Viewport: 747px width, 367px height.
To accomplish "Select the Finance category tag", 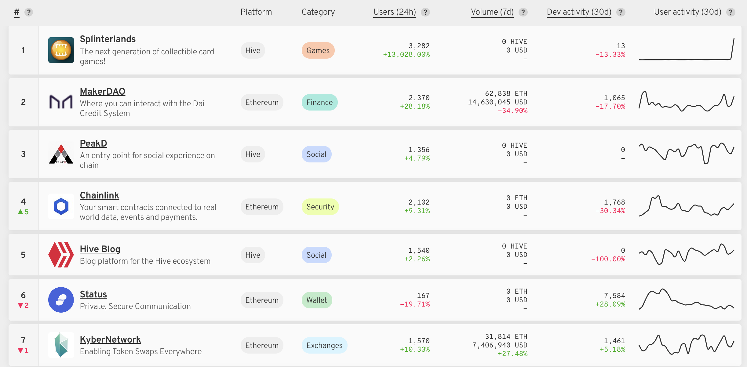I will click(320, 102).
